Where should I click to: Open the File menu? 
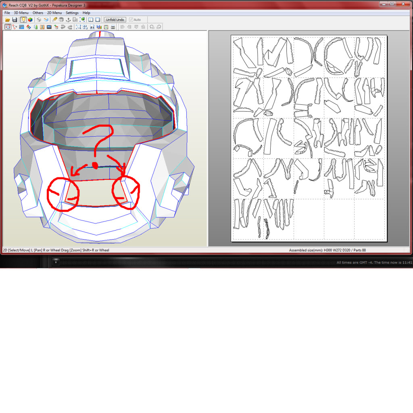7,13
